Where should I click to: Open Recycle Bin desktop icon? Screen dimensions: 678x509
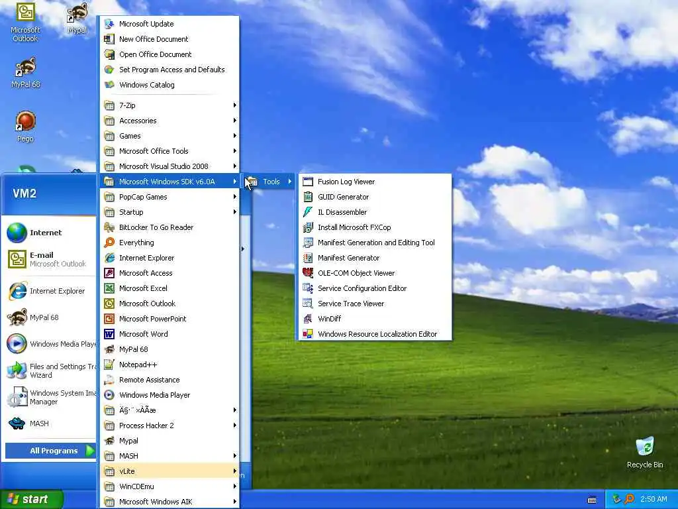tap(645, 452)
